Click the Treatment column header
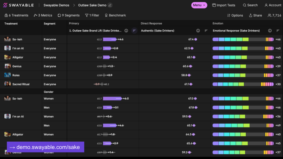Screen dimensions: 283x159 (x=11, y=24)
